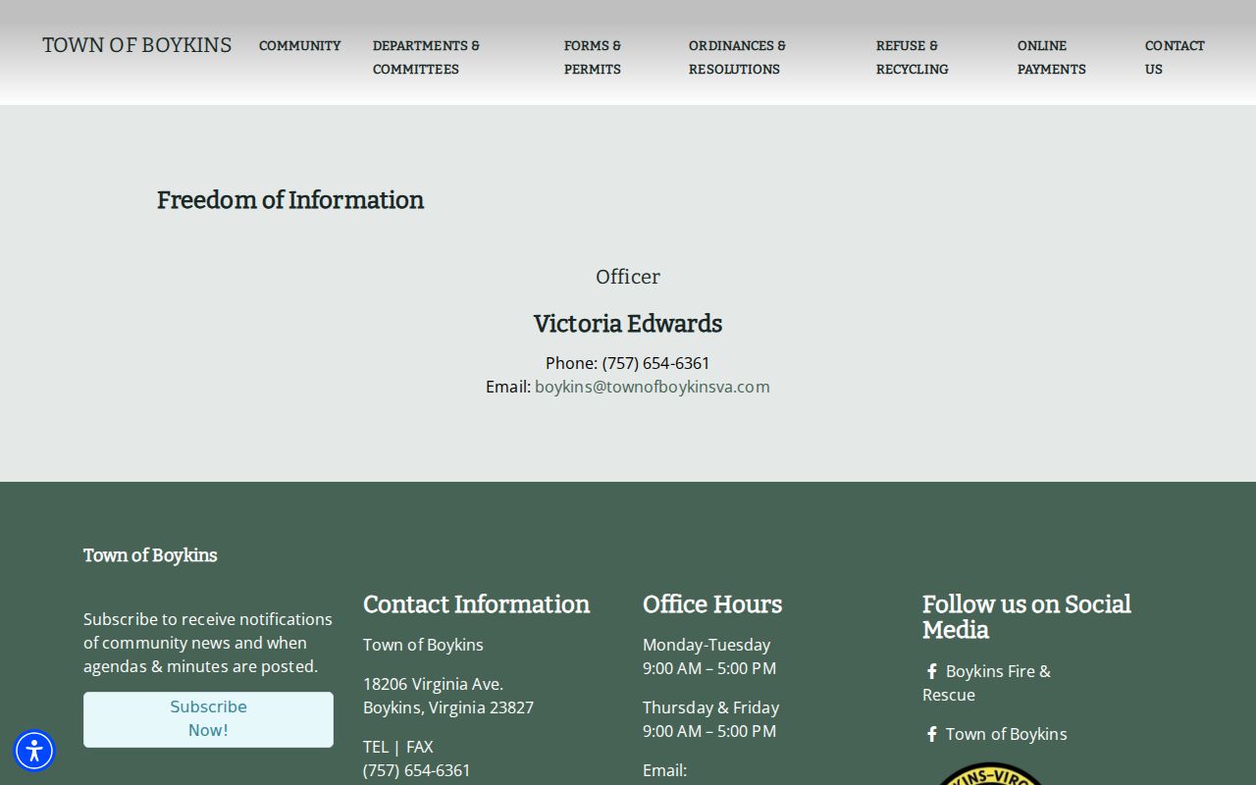Viewport: 1256px width, 785px height.
Task: Email boykins@townofboykinsva.com link
Action: click(653, 387)
